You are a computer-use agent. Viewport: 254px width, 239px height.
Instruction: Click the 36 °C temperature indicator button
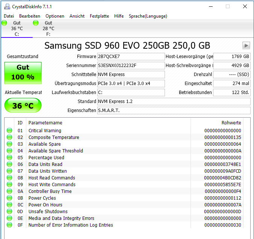tap(23, 105)
